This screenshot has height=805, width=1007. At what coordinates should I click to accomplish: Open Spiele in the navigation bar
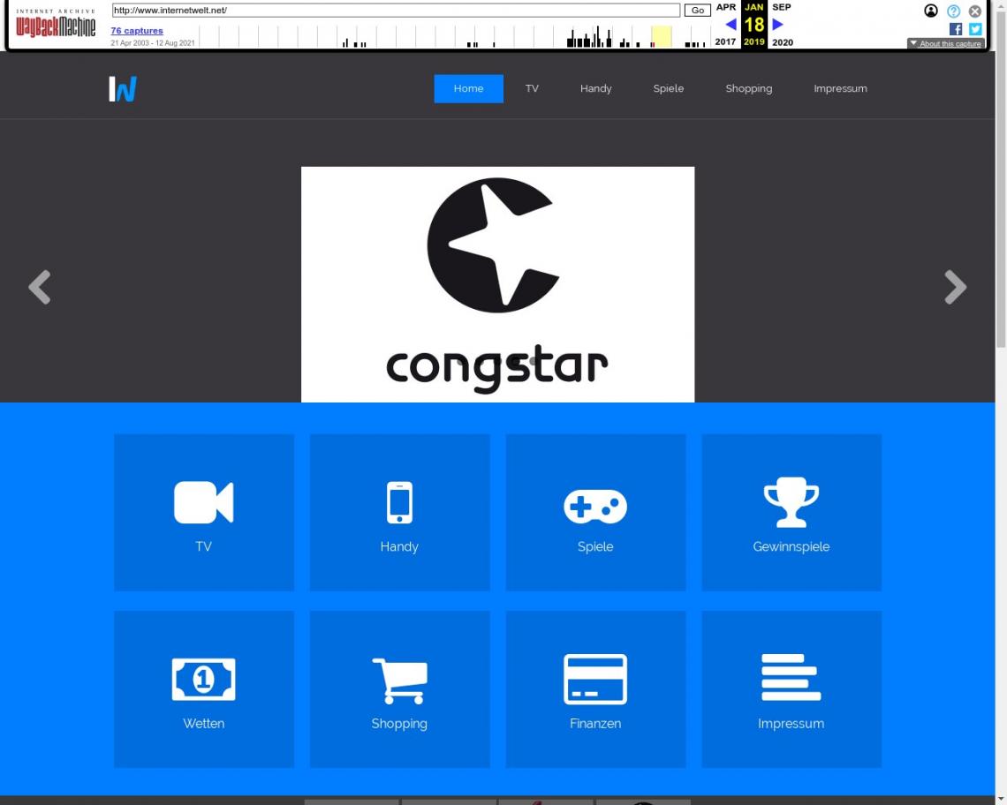pos(669,88)
